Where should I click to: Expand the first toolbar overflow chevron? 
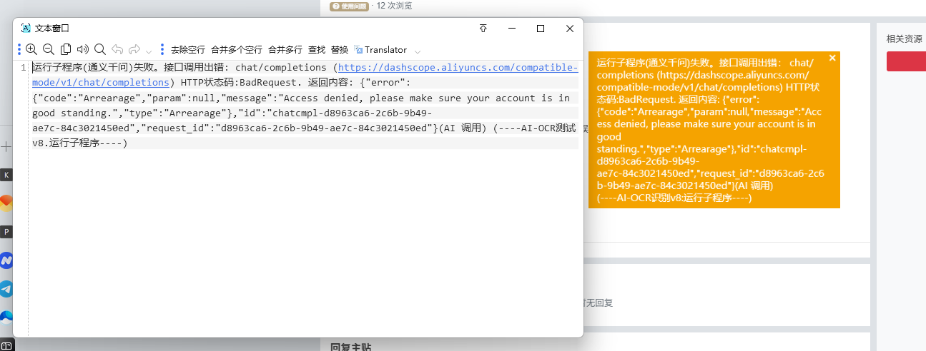(149, 51)
